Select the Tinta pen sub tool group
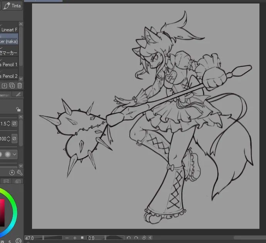The width and height of the screenshot is (266, 243). (12, 6)
